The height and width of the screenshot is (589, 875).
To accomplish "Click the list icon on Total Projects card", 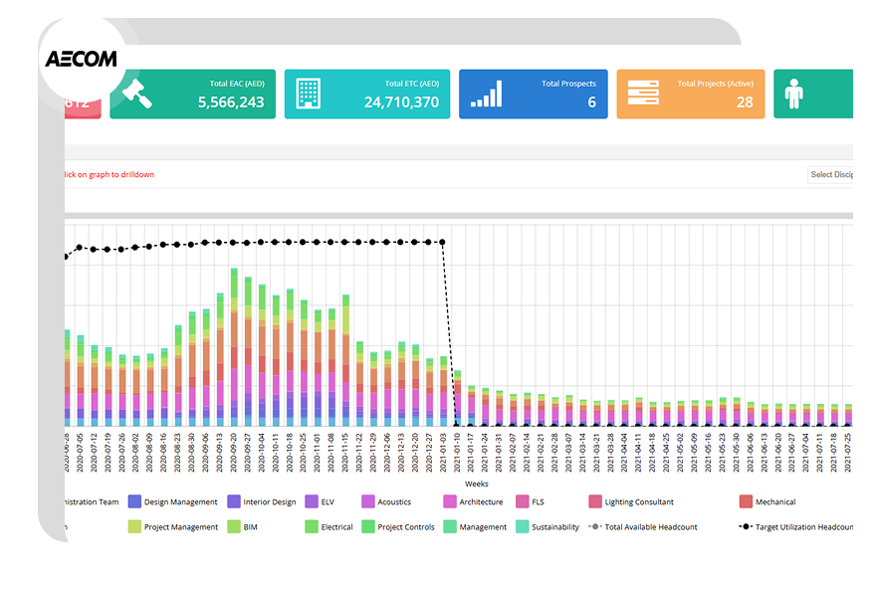I will pos(643,93).
